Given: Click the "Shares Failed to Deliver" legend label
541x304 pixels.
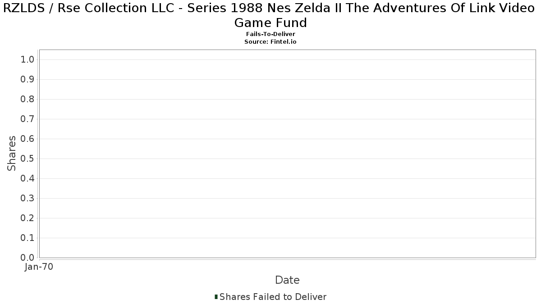Looking at the screenshot, I should 273,297.
